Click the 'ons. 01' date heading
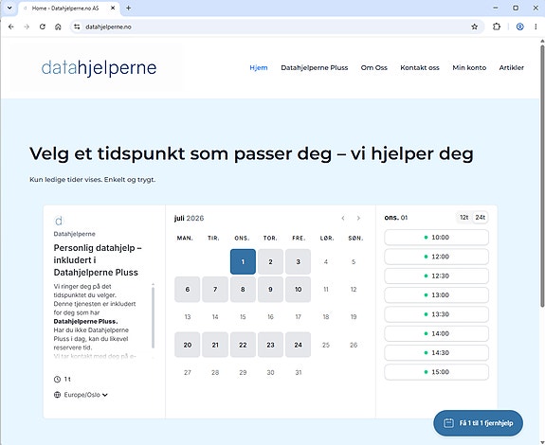The height and width of the screenshot is (445, 545). (396, 218)
